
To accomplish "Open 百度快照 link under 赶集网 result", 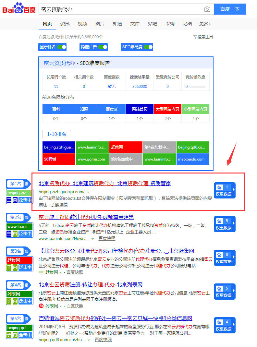I will tap(75, 272).
